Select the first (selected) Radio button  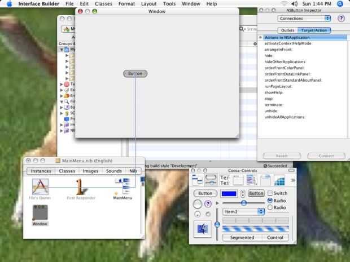click(x=270, y=200)
